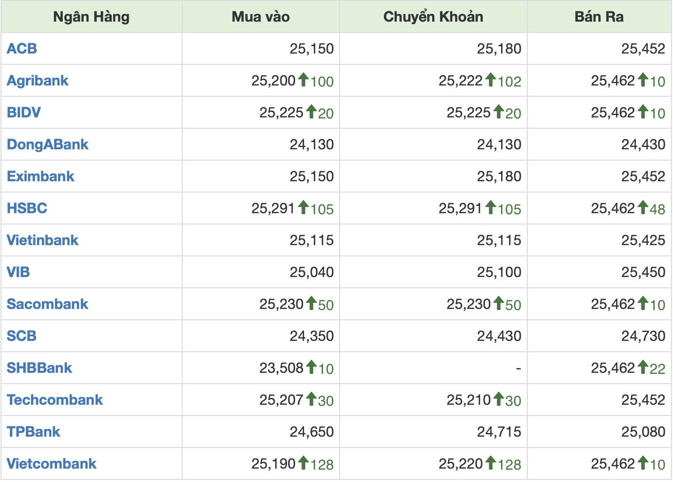The width and height of the screenshot is (673, 482).
Task: Open the Eximbank link
Action: tap(41, 176)
